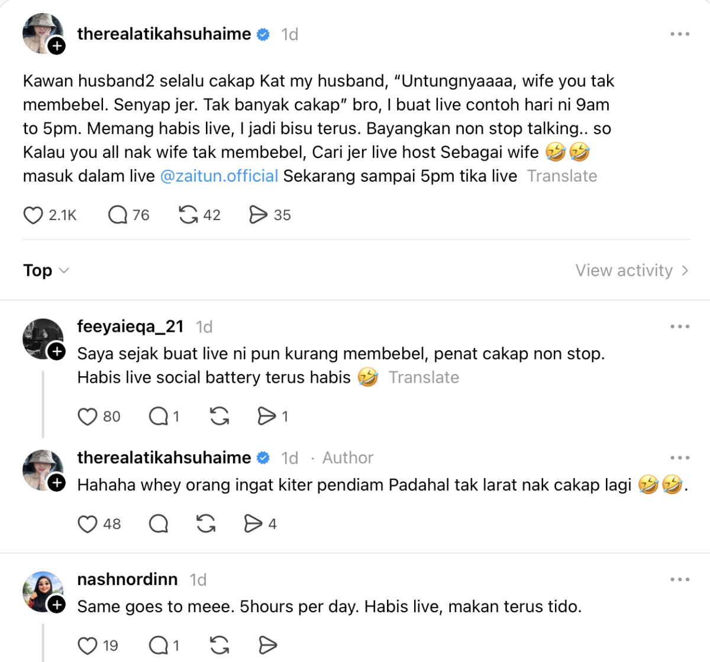Open more options for feeyaieqa_21's reply
Screen dimensions: 710x662
[x=680, y=327]
